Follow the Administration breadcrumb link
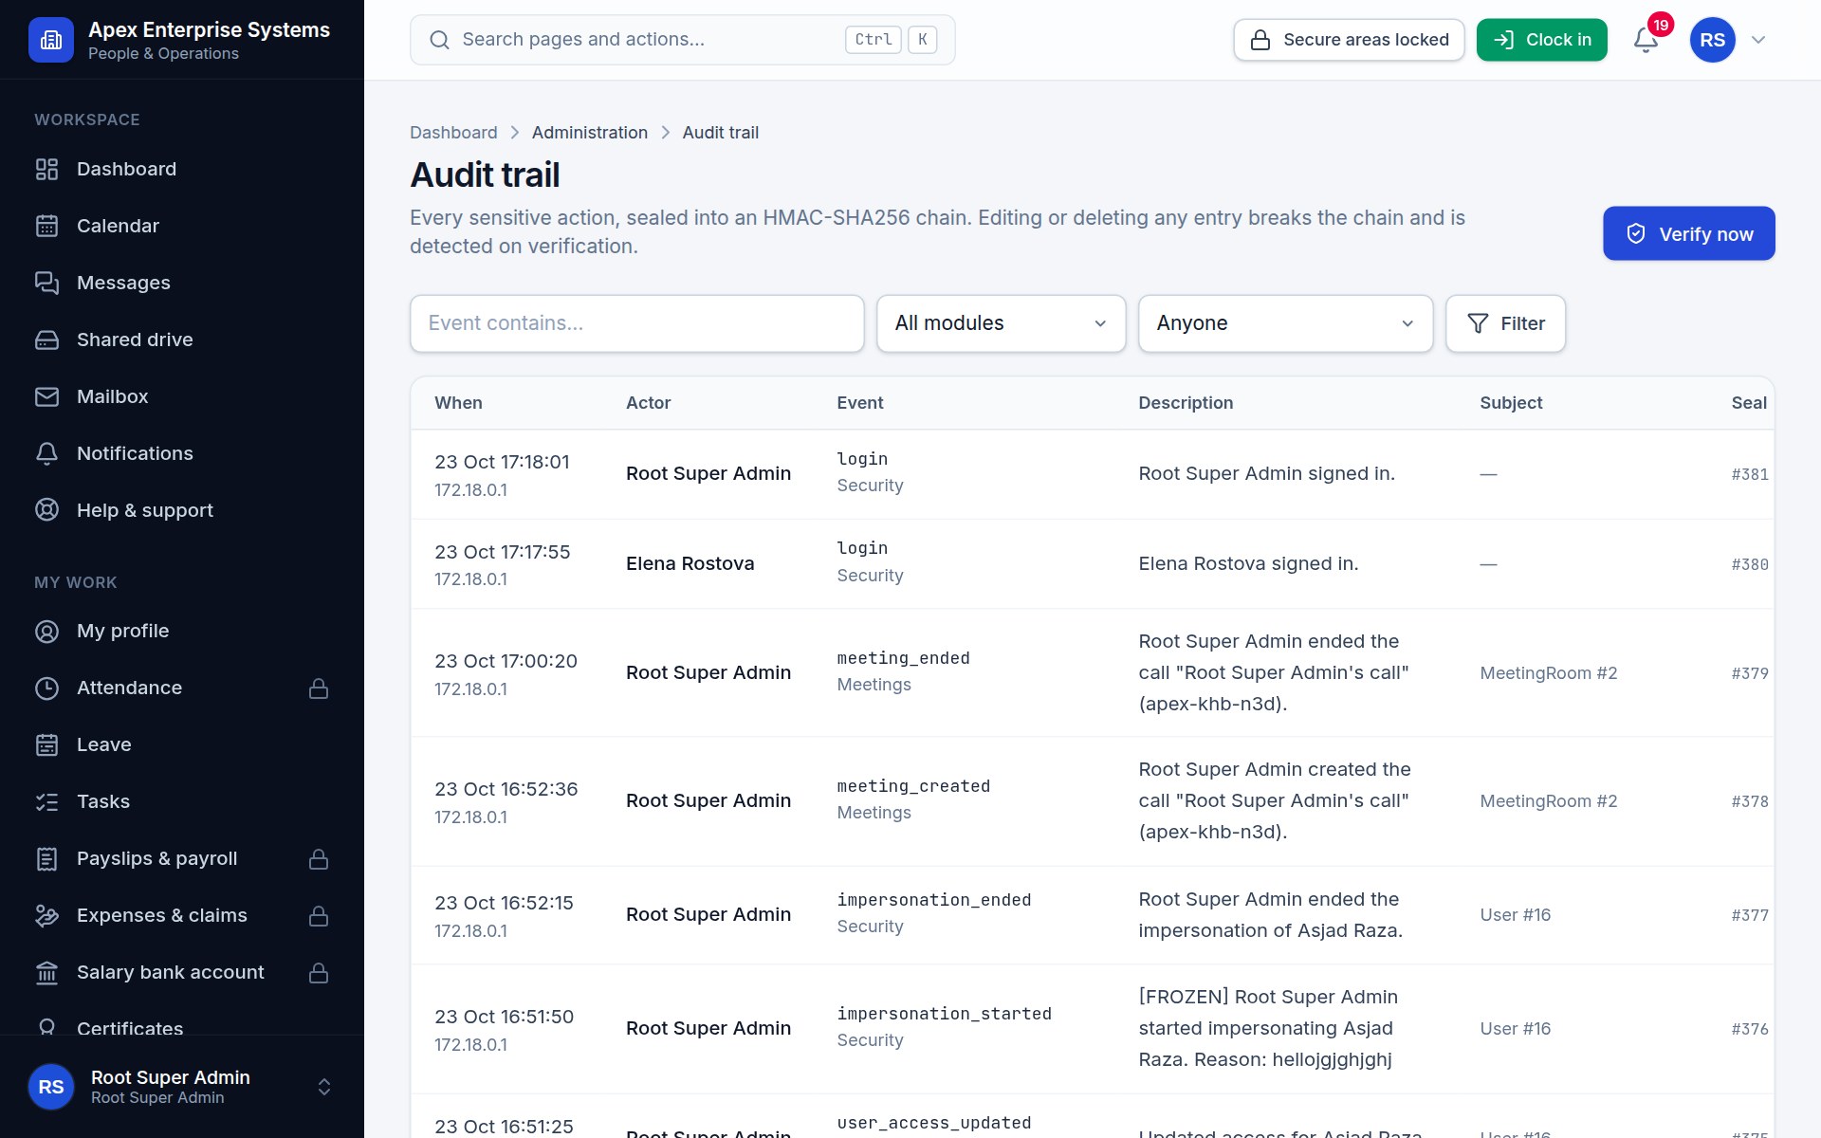 click(x=589, y=133)
